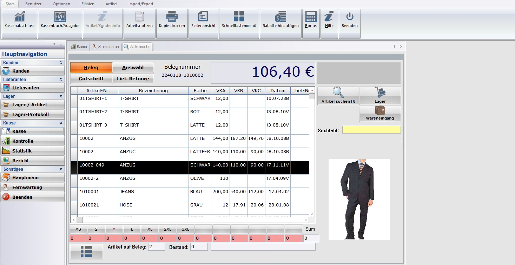Image resolution: width=515 pixels, height=265 pixels.
Task: Open the Schnelltastenmenü grid icon
Action: point(239,17)
